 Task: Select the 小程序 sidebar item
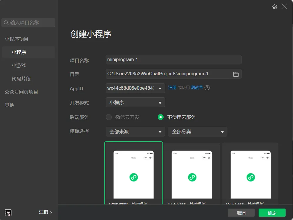28,52
